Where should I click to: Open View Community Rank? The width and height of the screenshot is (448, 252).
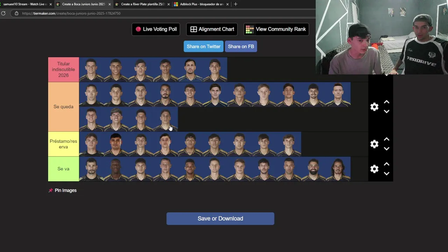point(276,29)
